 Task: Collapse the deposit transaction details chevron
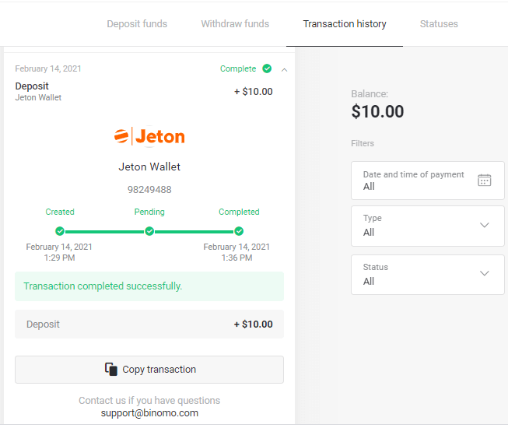tap(284, 69)
